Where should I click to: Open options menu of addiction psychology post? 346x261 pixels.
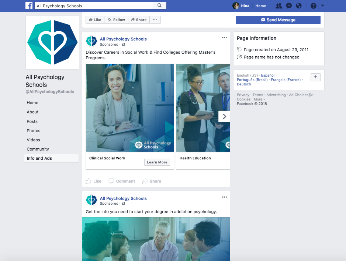pos(224,197)
